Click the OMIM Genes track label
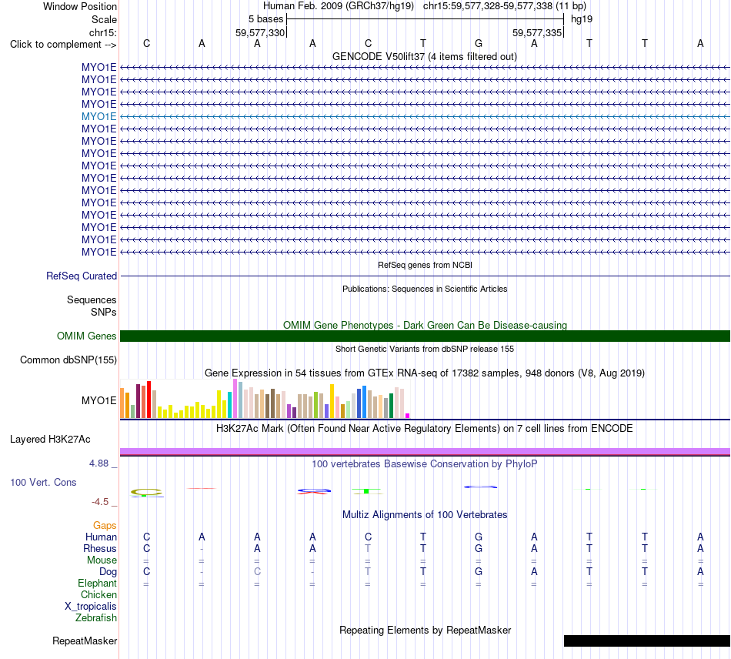This screenshot has height=659, width=731. pos(87,336)
